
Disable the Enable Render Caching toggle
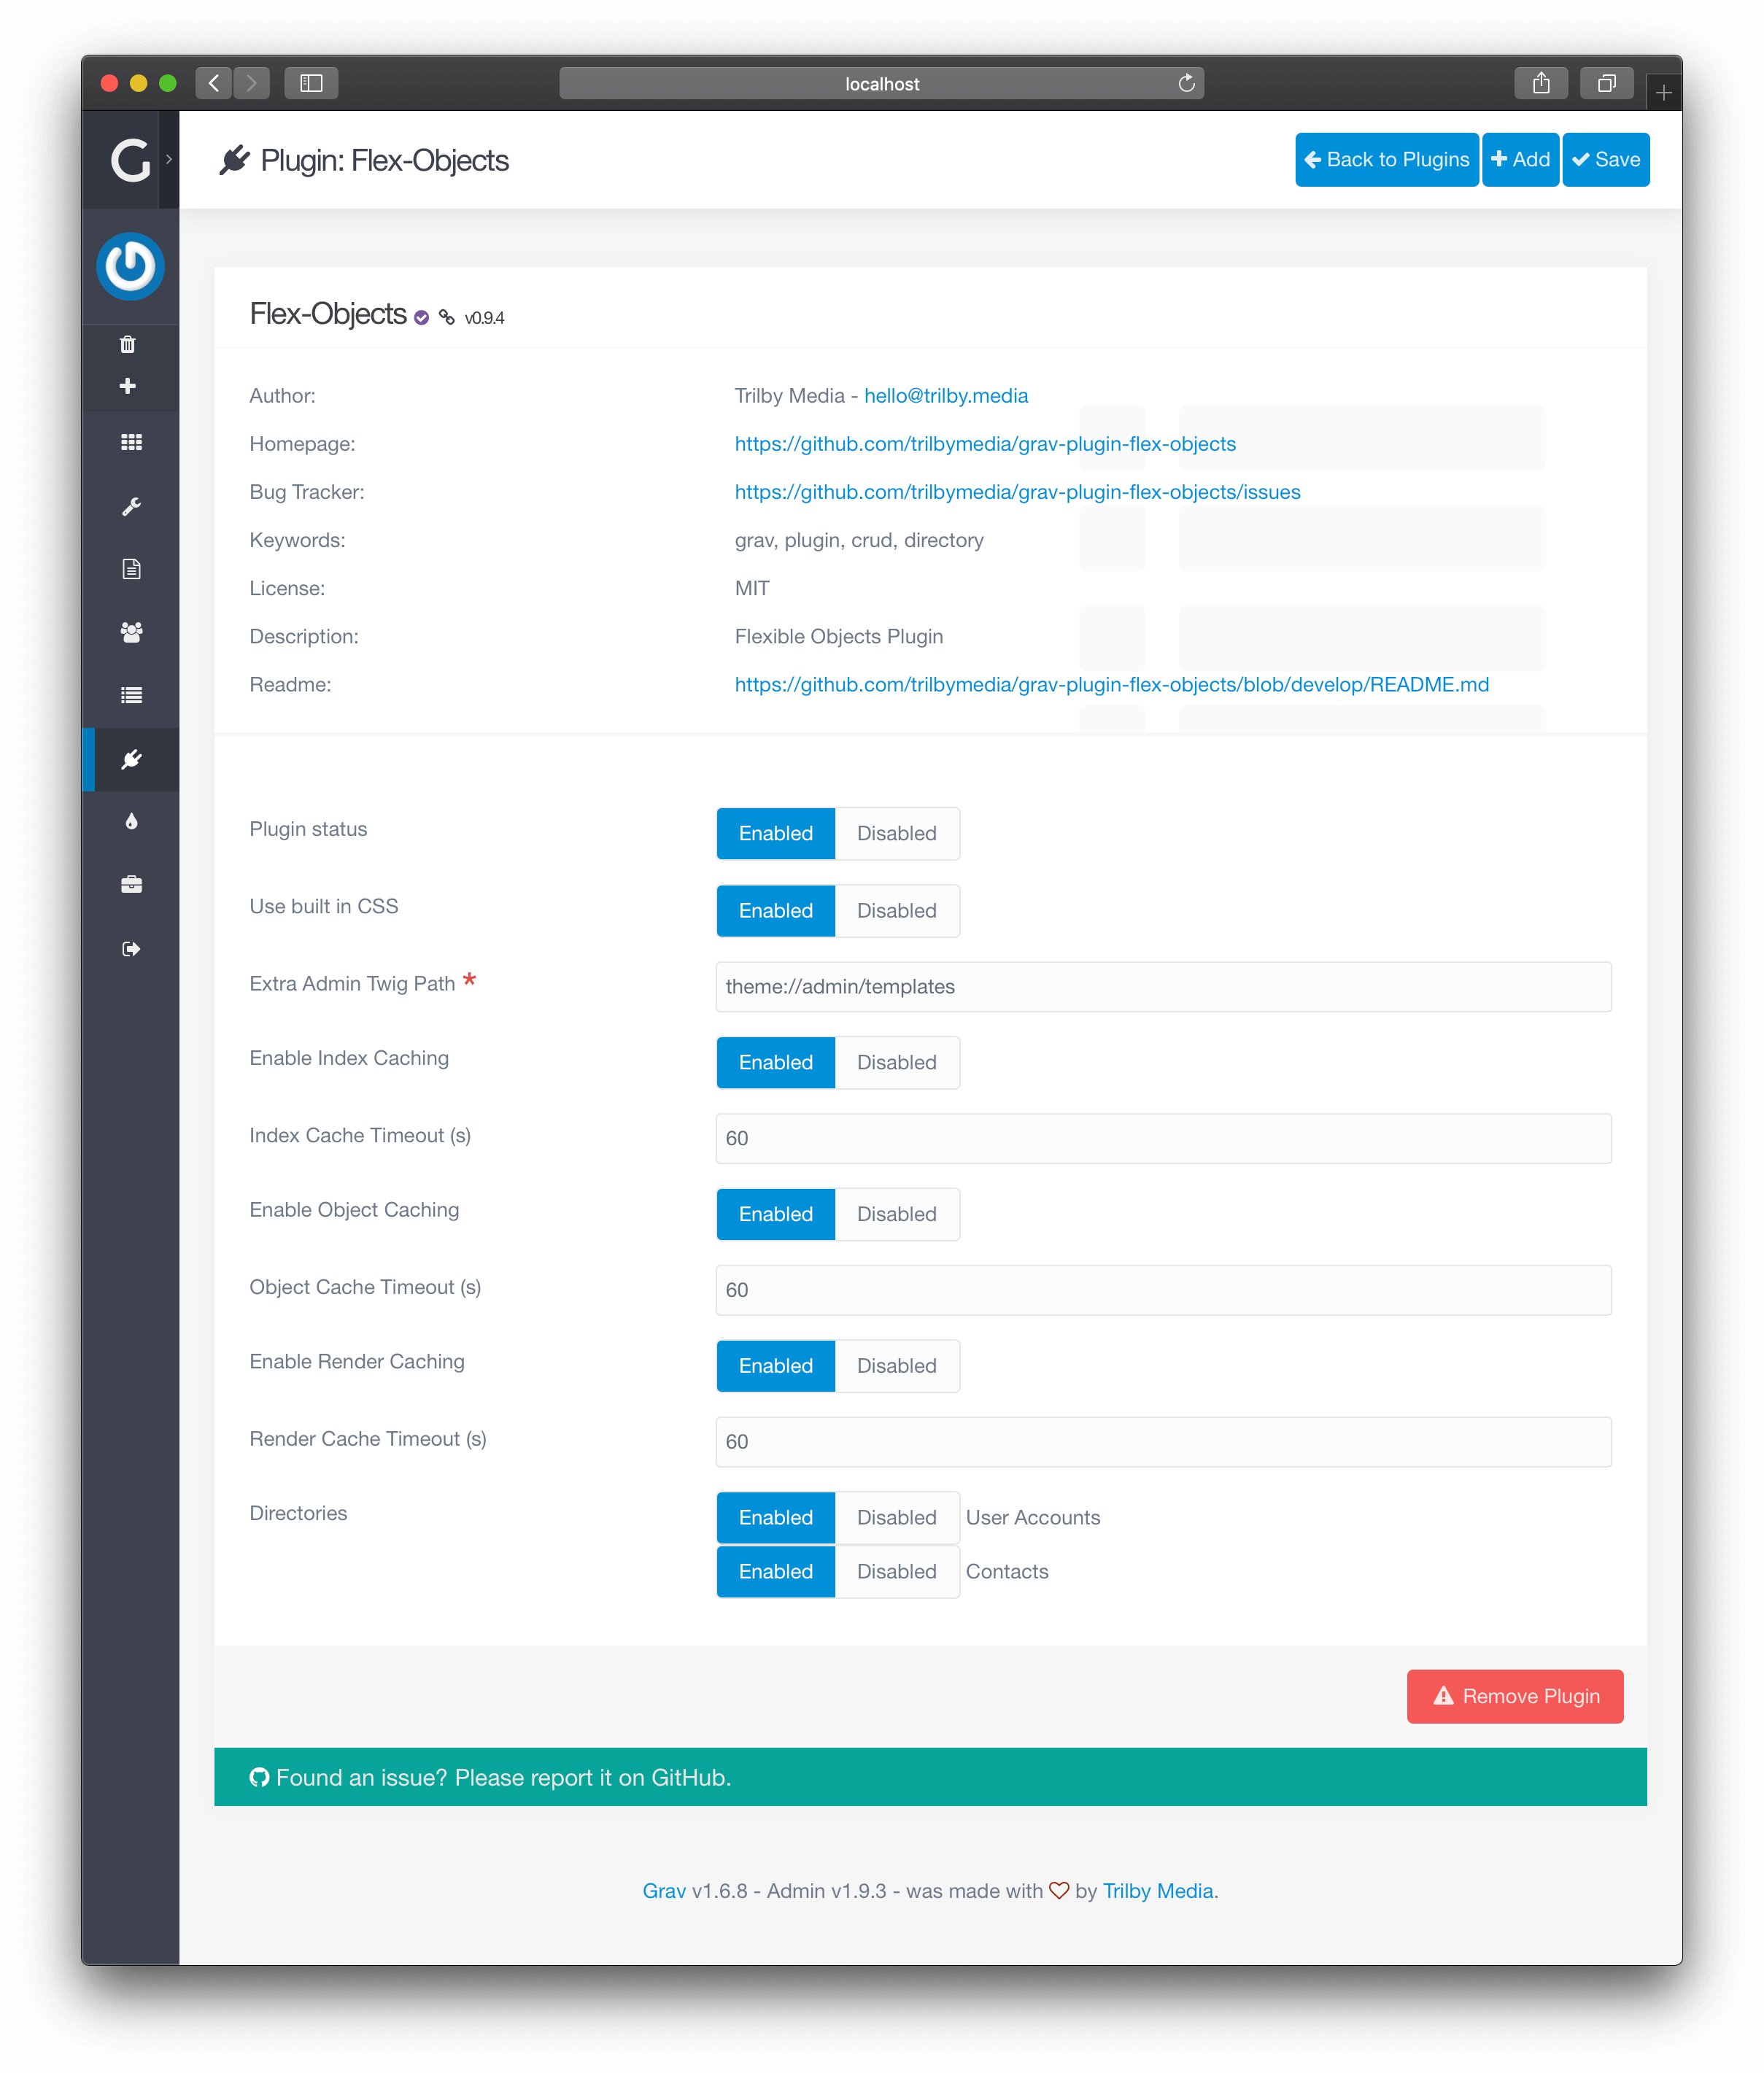click(898, 1365)
